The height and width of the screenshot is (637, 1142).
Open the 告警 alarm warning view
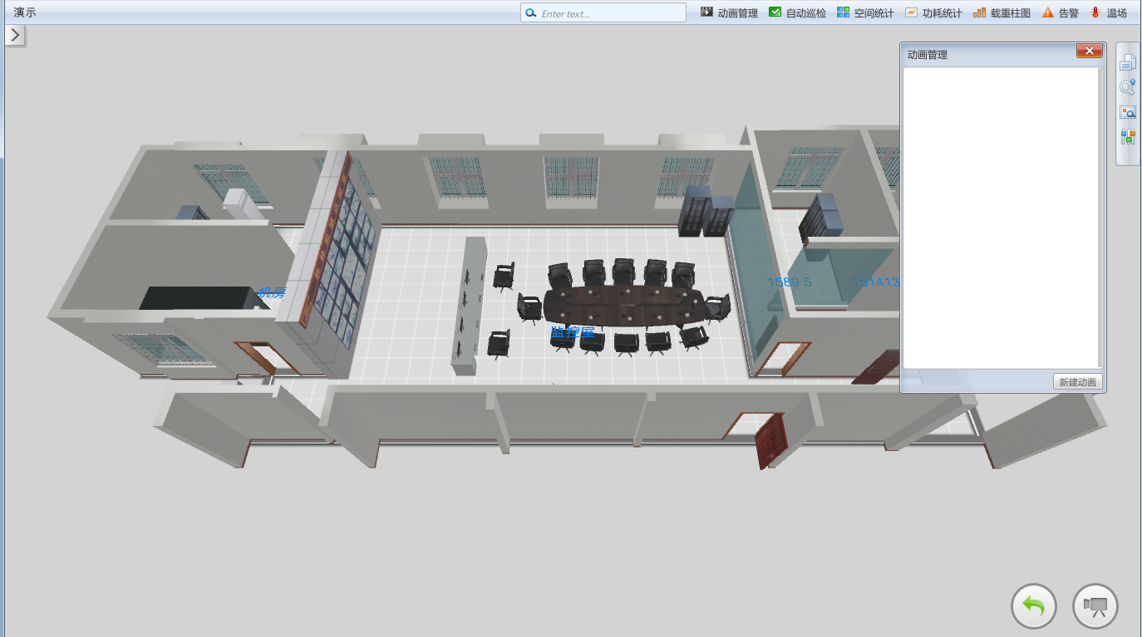pyautogui.click(x=1061, y=12)
